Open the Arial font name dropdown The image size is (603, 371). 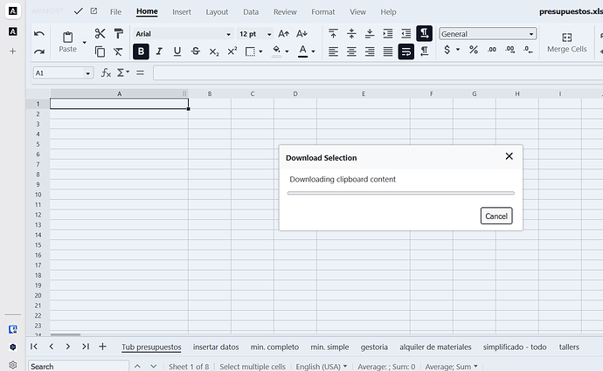pyautogui.click(x=182, y=34)
